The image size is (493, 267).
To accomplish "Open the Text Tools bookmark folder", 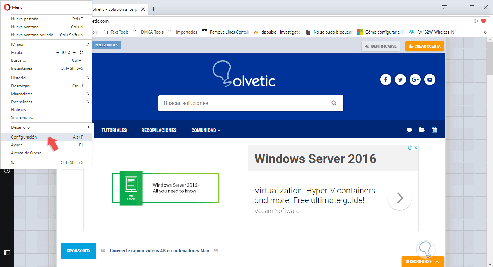I will pyautogui.click(x=115, y=32).
